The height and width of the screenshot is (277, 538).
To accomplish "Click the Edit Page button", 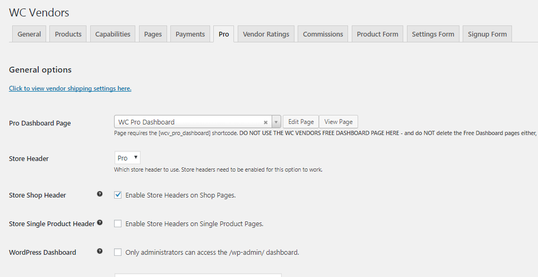I will coord(301,122).
